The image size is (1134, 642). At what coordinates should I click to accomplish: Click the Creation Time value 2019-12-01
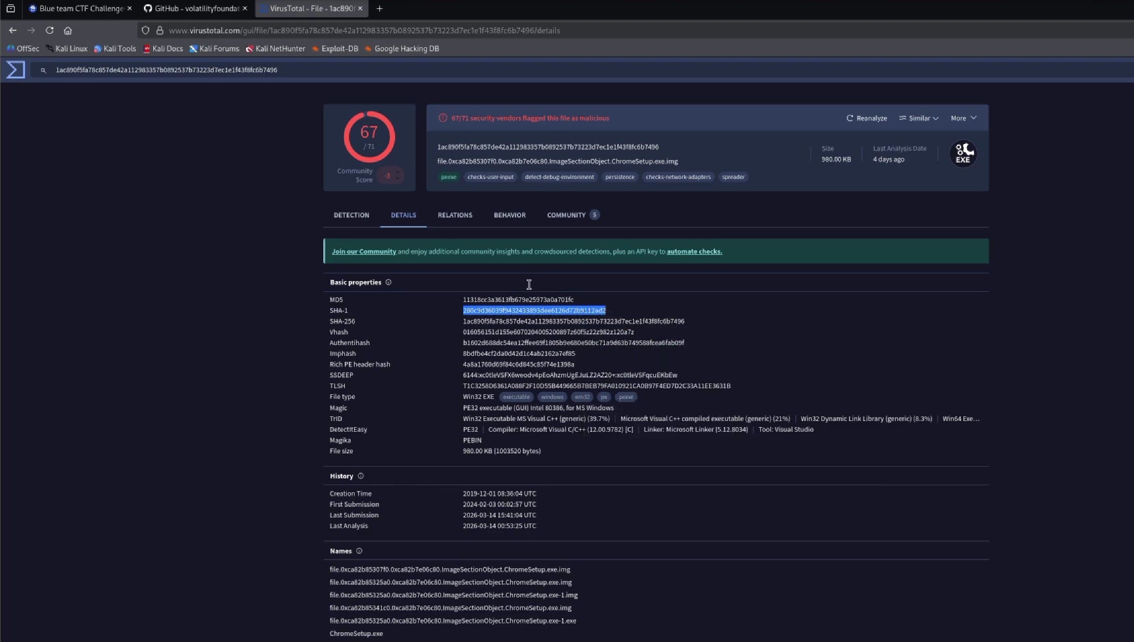coord(499,494)
